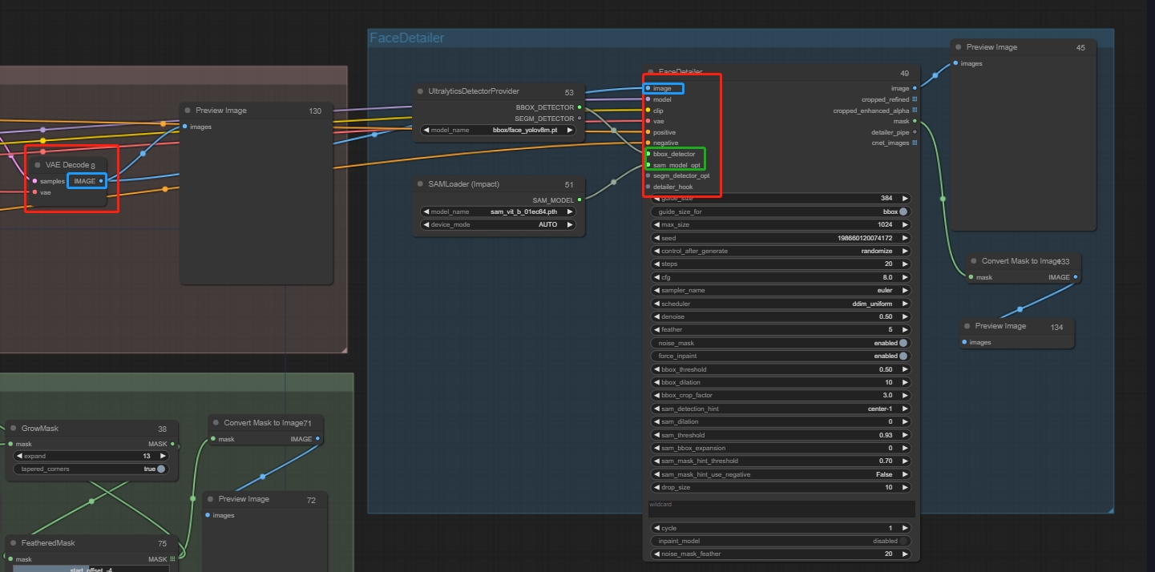Click the SAMLoader (Impact) node collapse dot
The height and width of the screenshot is (572, 1155).
coord(420,184)
